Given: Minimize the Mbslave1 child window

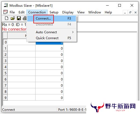Looking at the screenshot, I should coord(125,12).
